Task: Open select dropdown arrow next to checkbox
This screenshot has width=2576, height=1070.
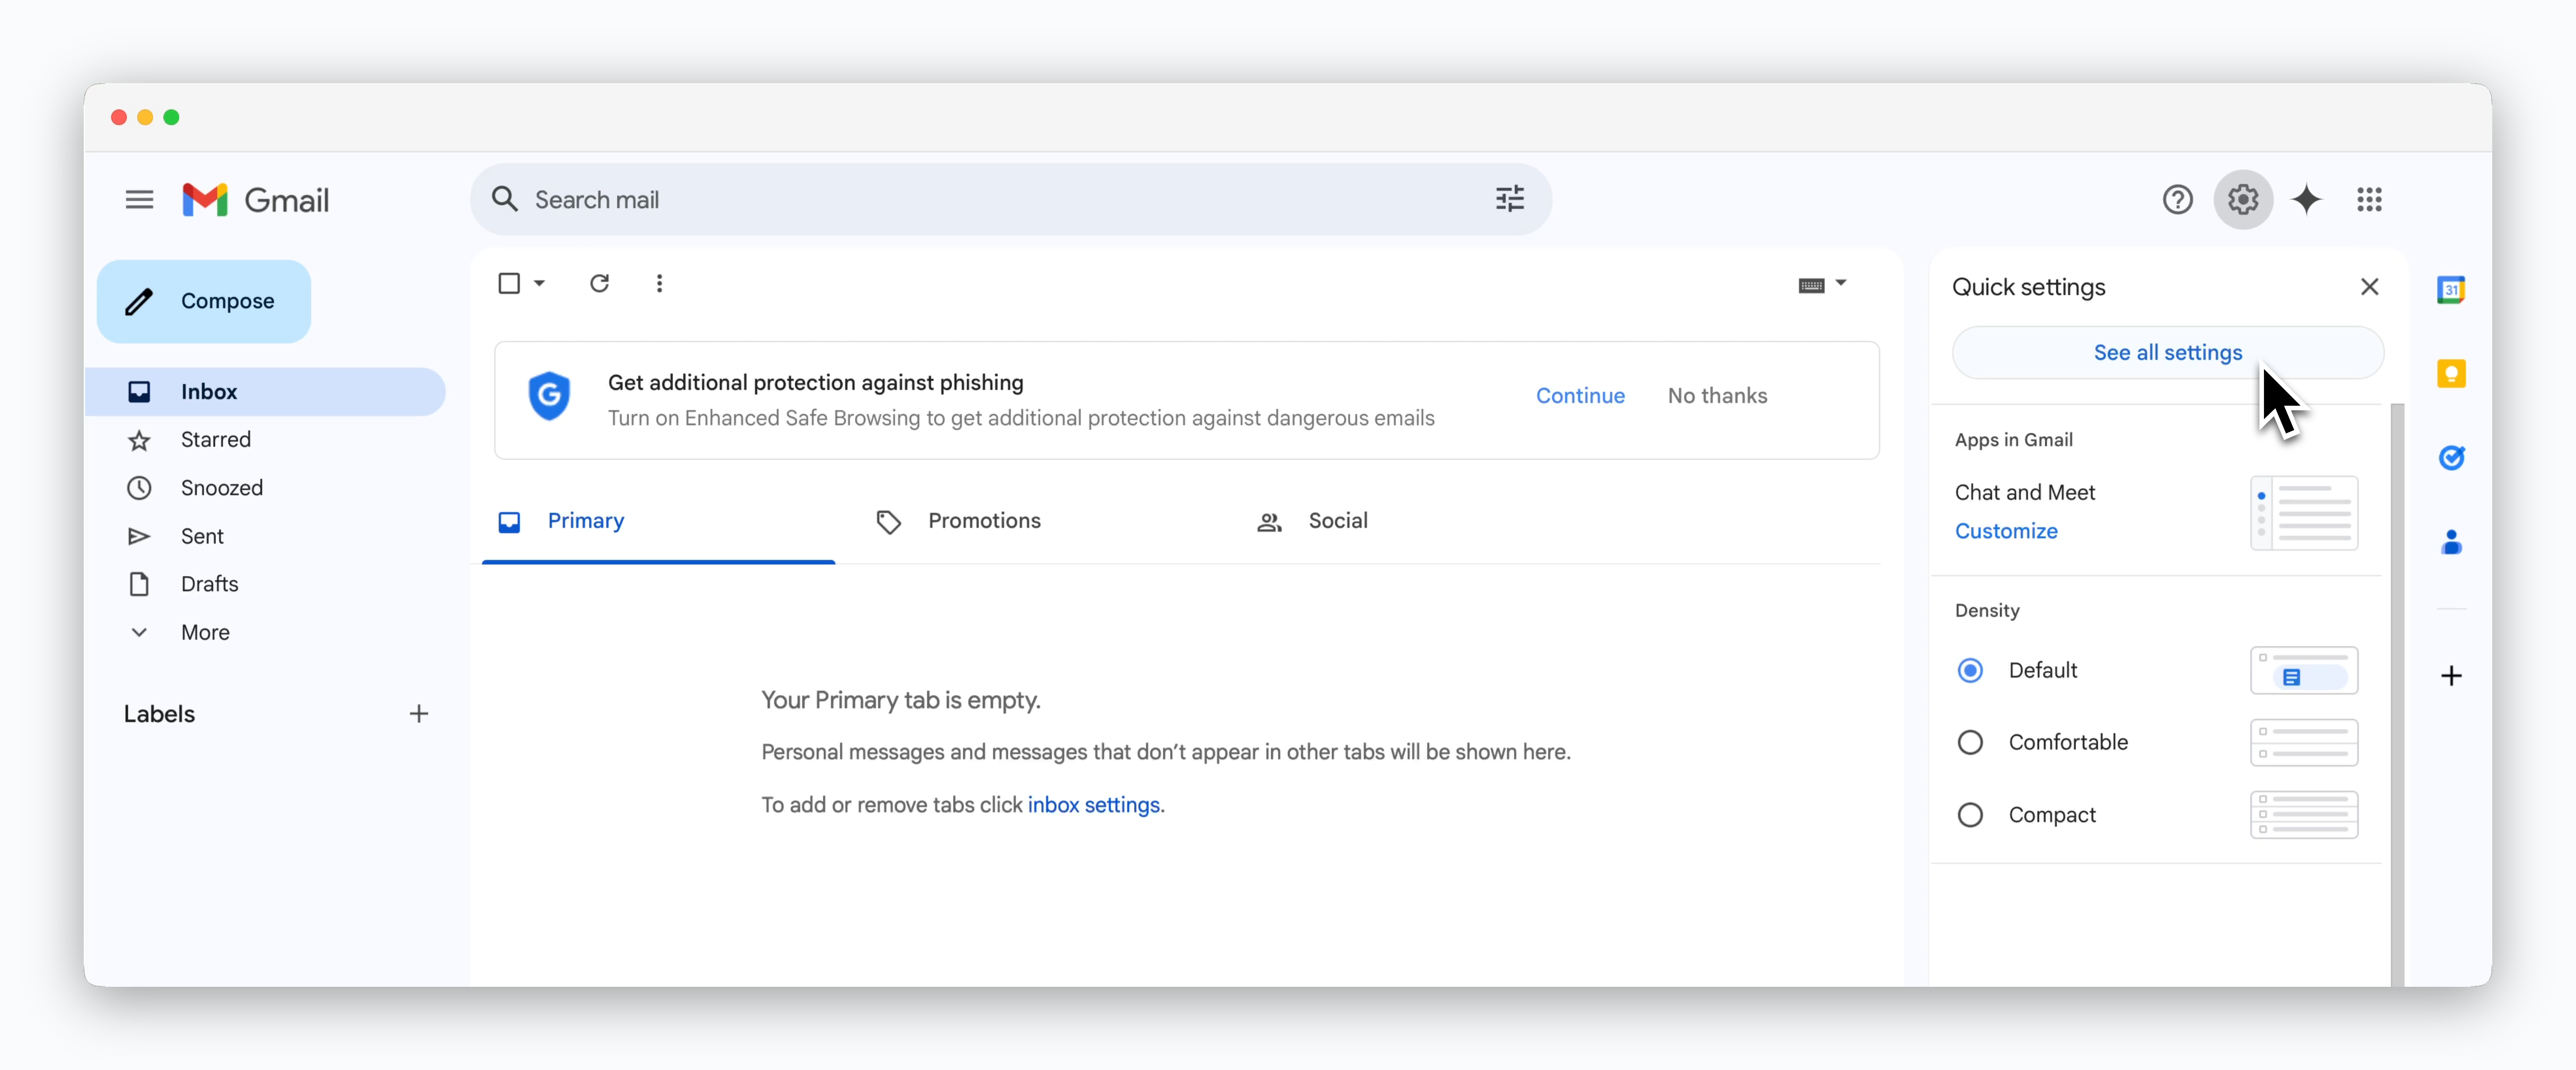Action: pos(539,284)
